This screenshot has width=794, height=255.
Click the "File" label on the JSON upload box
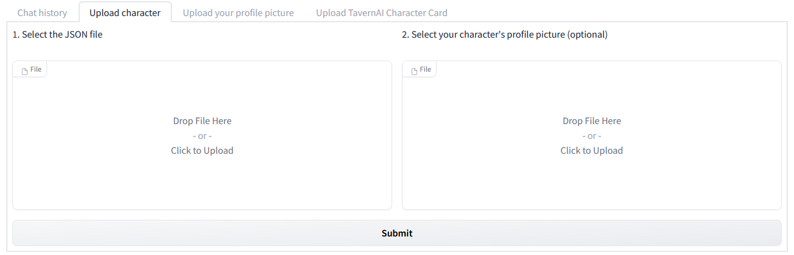coord(36,70)
